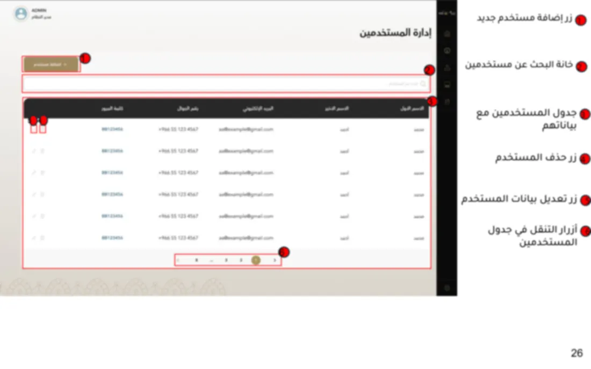
Task: Click the circular icon below the sidebar home icon
Action: 447,51
